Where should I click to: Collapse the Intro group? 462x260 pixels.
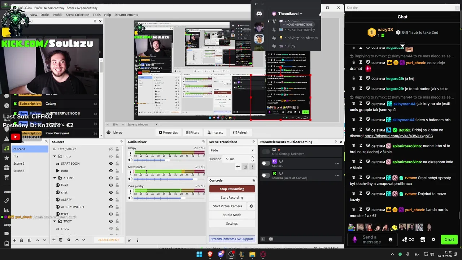coord(55,156)
